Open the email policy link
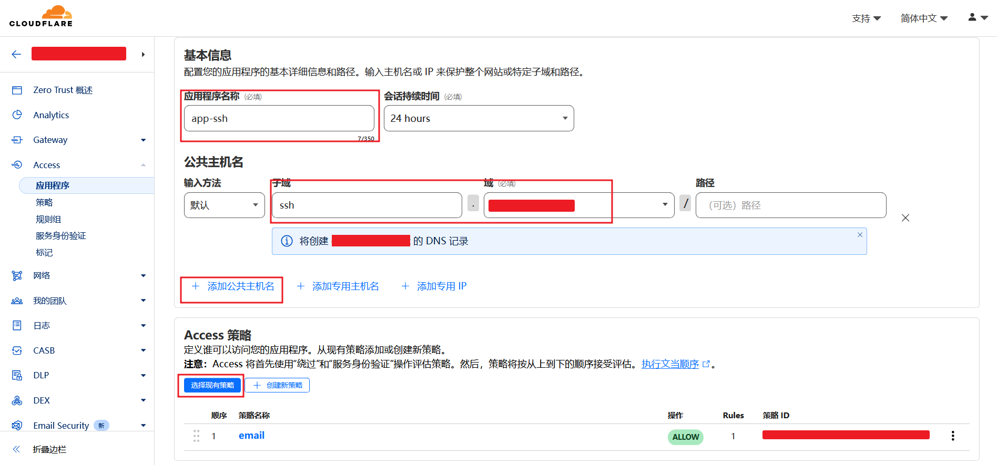Viewport: 997px width, 465px height. [x=251, y=436]
